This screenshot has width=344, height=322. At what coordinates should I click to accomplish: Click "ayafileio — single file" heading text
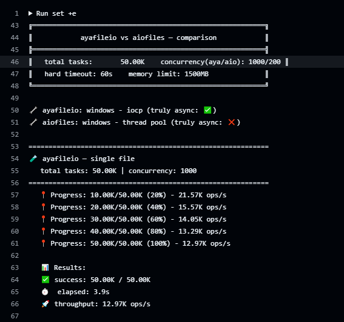89,159
